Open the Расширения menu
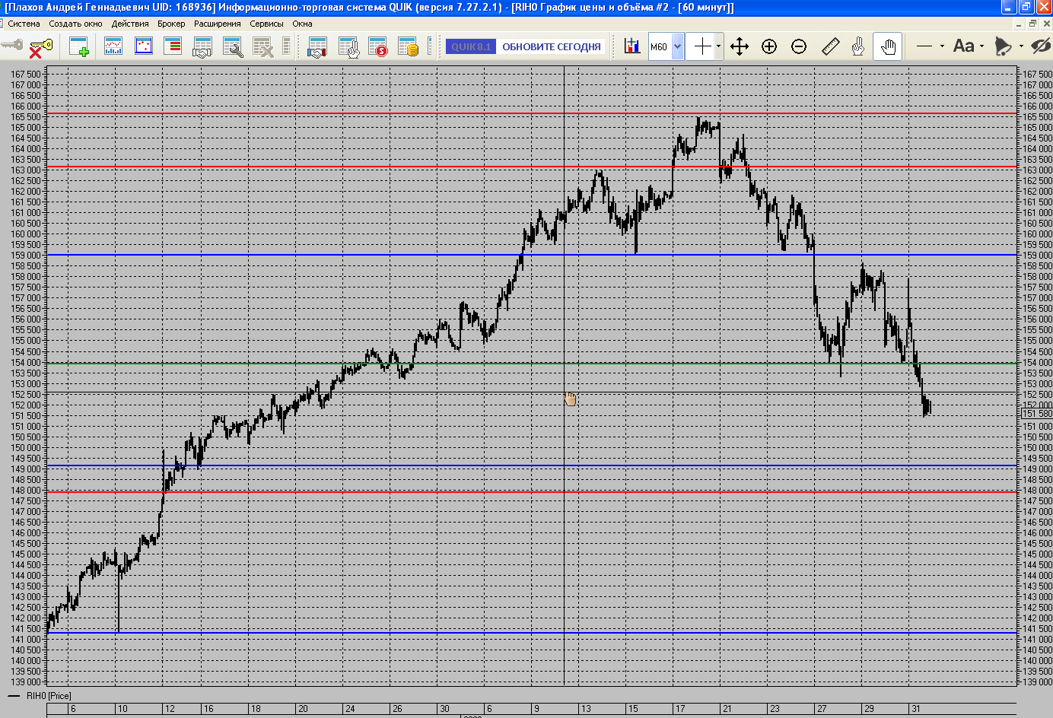The height and width of the screenshot is (718, 1053). (x=217, y=24)
